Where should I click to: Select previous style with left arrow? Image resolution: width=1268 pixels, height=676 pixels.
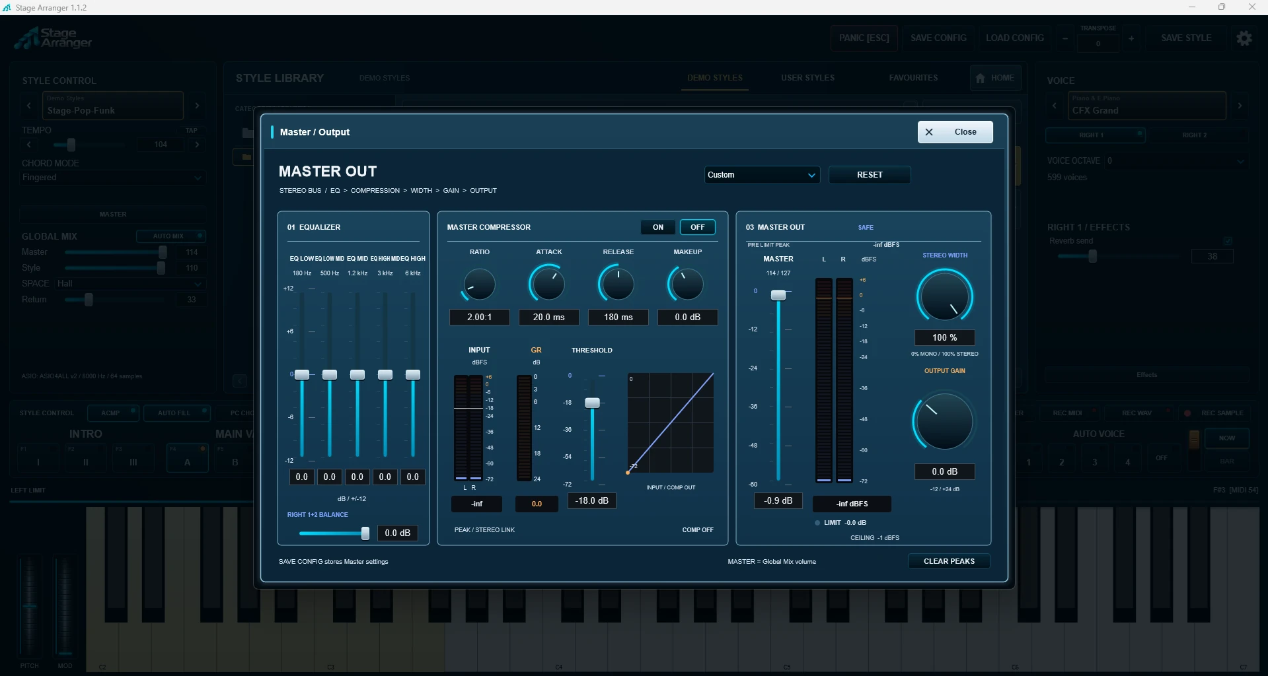pos(29,106)
